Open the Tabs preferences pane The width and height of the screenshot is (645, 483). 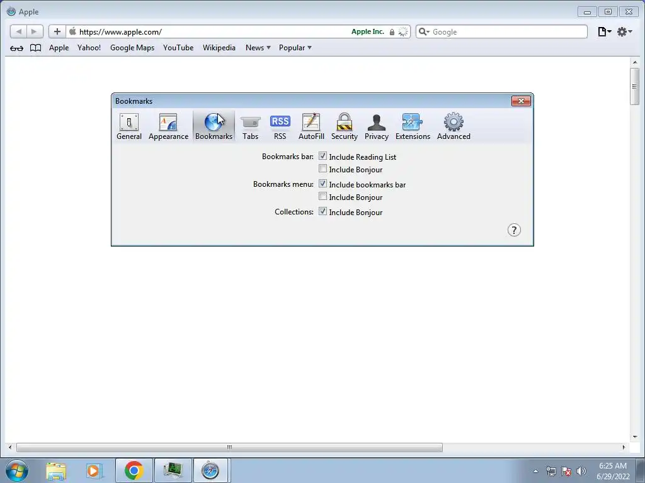[x=250, y=126]
